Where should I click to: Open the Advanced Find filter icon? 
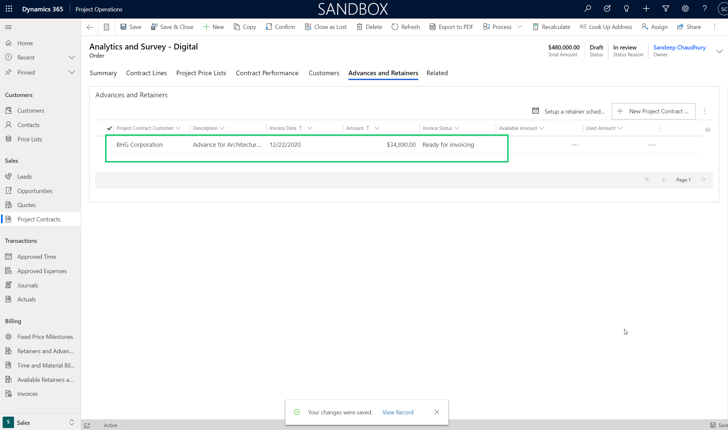coord(666,9)
